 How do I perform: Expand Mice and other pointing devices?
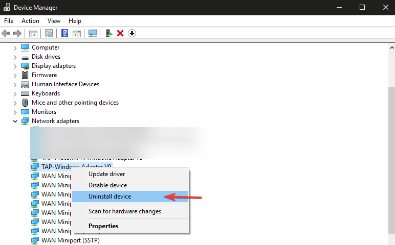pyautogui.click(x=15, y=103)
